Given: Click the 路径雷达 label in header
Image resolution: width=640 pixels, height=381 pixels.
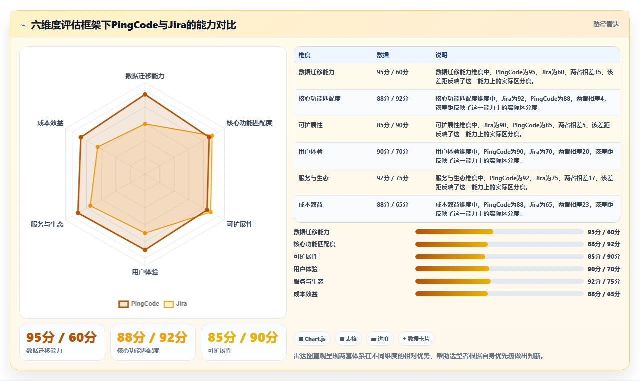Looking at the screenshot, I should click(x=606, y=24).
